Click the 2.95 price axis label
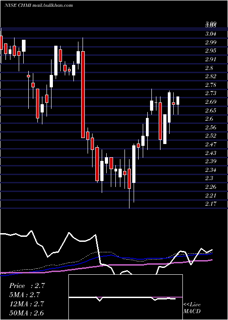Image resolution: width=228 pixels, height=320 pixels. click(211, 51)
